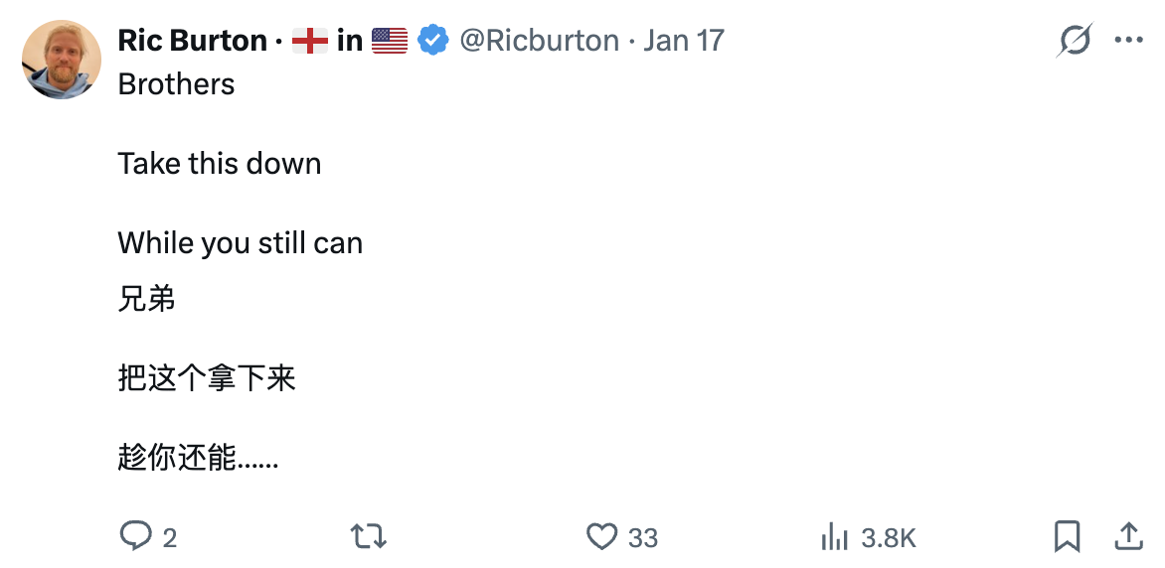Open the three-dot More options menu
The width and height of the screenshot is (1165, 568).
[1128, 41]
